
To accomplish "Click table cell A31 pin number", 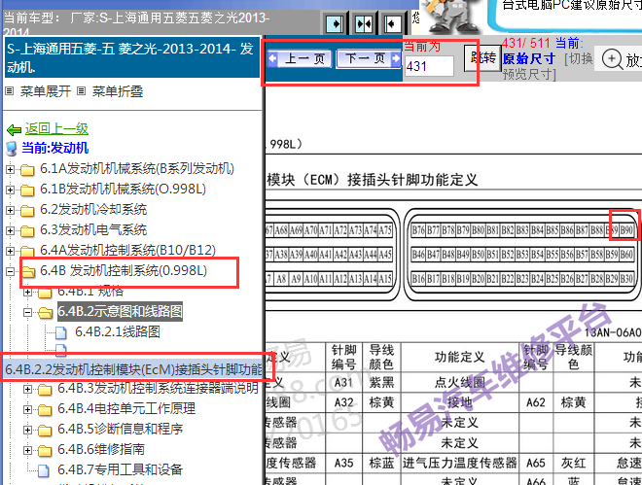I will tap(344, 382).
